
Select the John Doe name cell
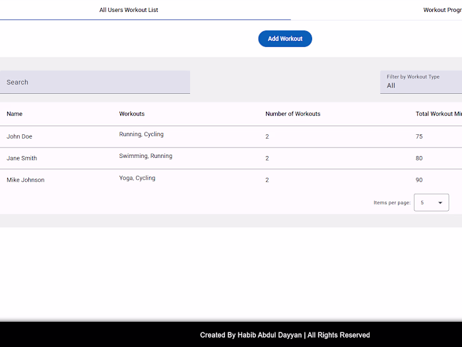[x=19, y=136]
